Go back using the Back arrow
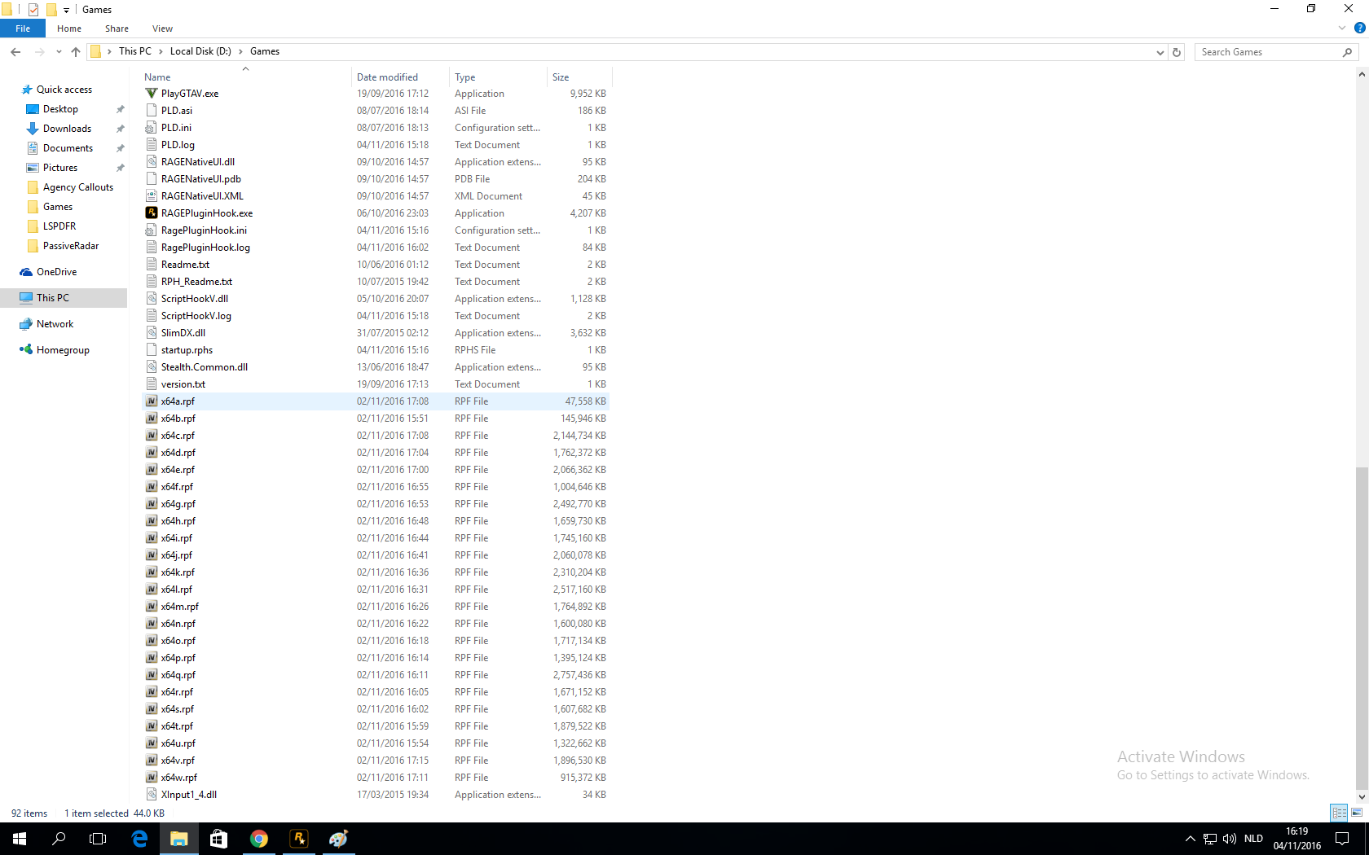1369x855 pixels. [x=15, y=52]
